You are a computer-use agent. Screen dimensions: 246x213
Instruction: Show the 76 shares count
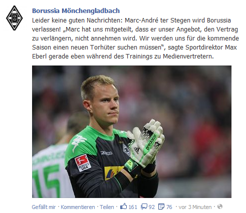169,207
